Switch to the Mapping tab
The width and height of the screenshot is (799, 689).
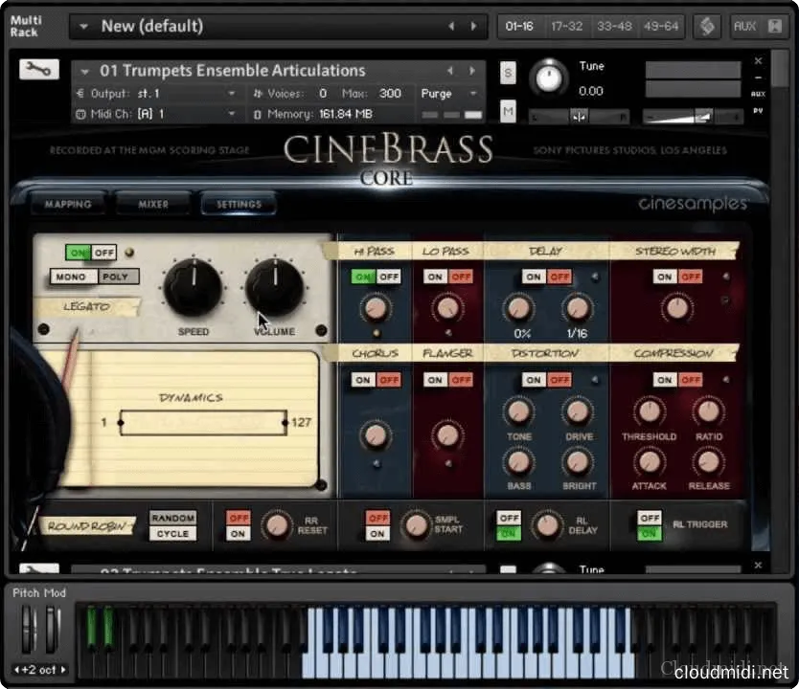[x=68, y=204]
